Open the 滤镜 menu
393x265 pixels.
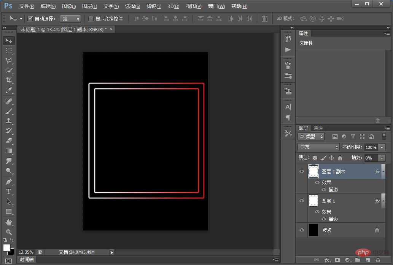(154, 6)
